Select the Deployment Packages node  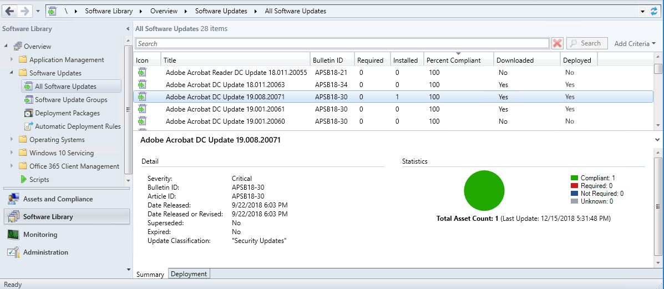point(67,113)
